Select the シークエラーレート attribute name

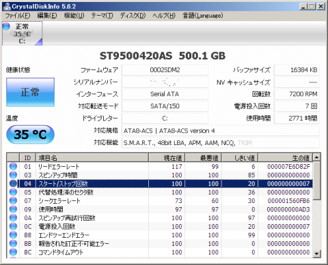click(x=59, y=201)
